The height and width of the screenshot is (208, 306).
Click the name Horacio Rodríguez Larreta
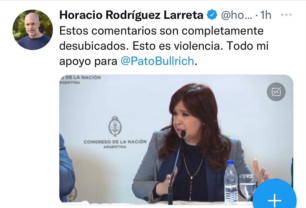pyautogui.click(x=131, y=15)
